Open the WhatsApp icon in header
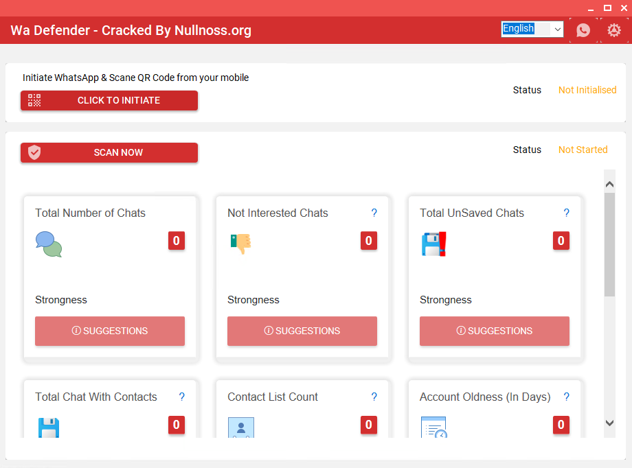 (583, 30)
